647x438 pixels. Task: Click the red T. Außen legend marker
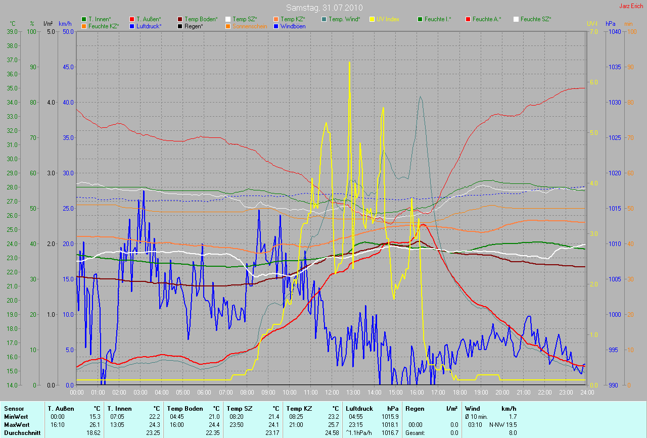[x=132, y=19]
